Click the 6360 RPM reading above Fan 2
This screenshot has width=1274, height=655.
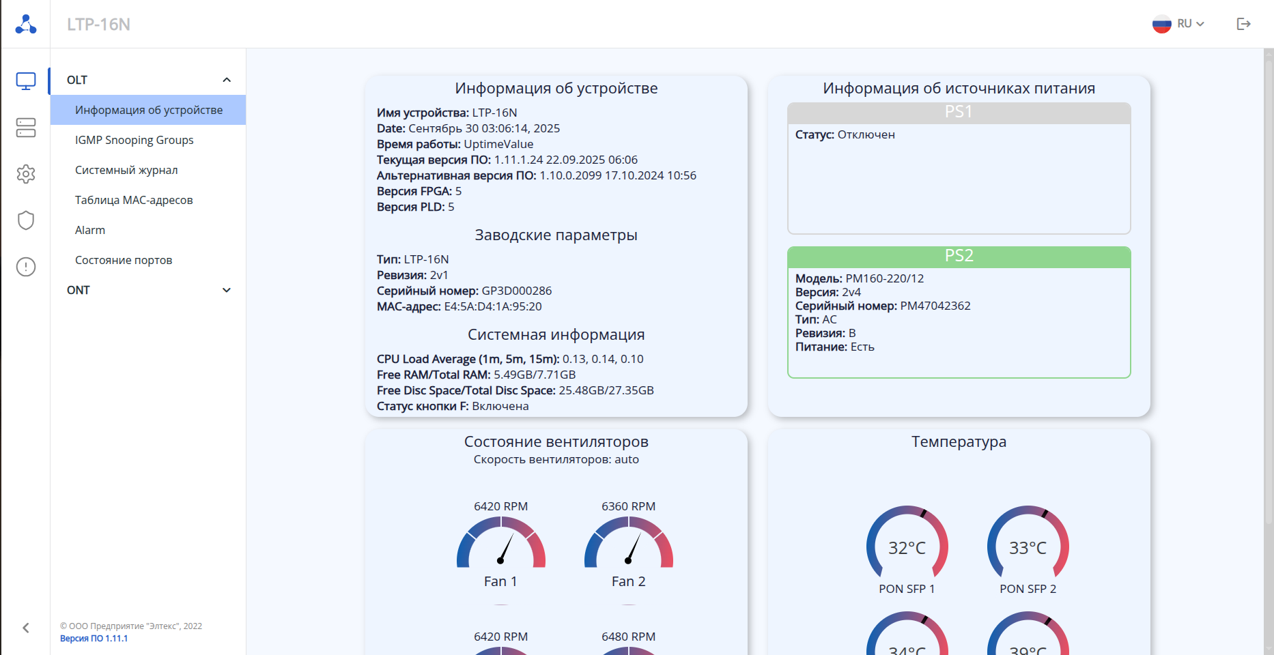[x=629, y=506]
